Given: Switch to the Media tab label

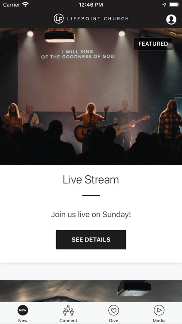Looking at the screenshot, I should (x=159, y=321).
